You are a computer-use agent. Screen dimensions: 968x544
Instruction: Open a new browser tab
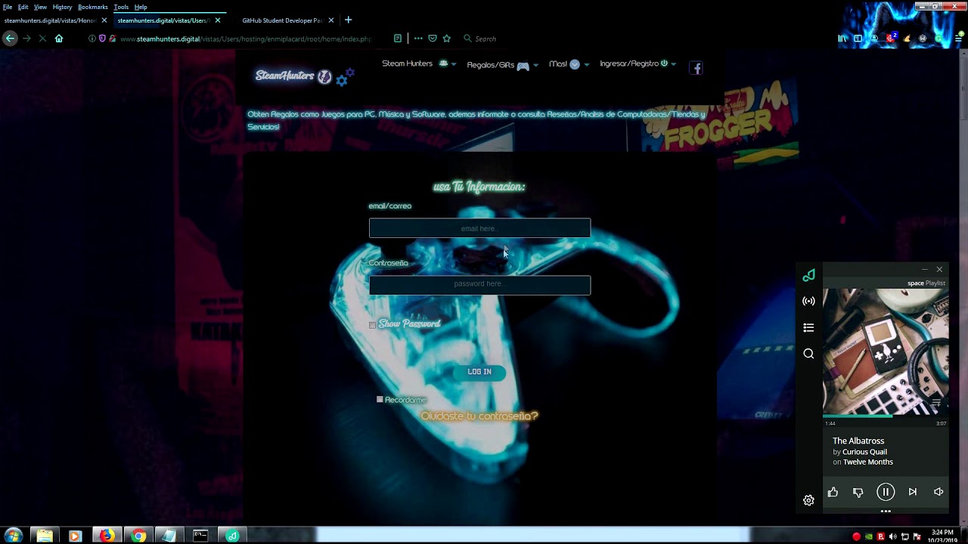pyautogui.click(x=348, y=20)
